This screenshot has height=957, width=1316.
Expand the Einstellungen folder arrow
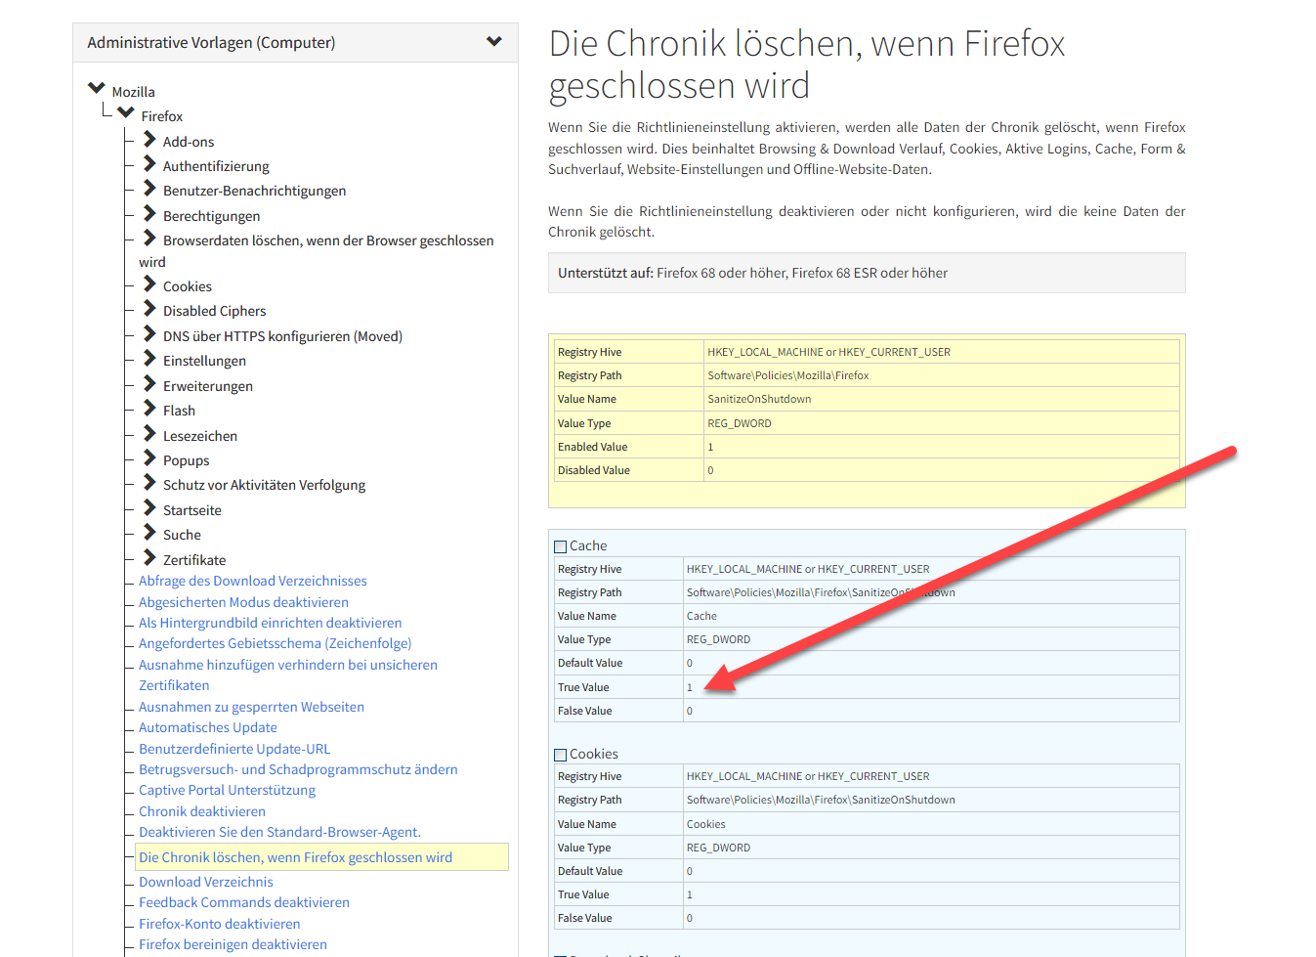(x=149, y=359)
